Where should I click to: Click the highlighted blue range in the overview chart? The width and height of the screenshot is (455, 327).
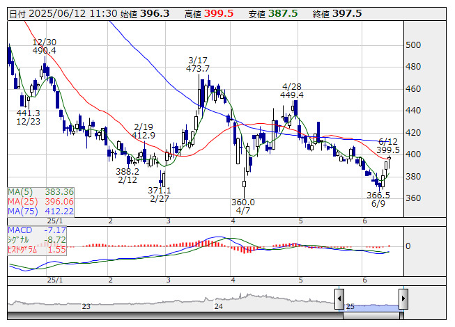point(371,307)
